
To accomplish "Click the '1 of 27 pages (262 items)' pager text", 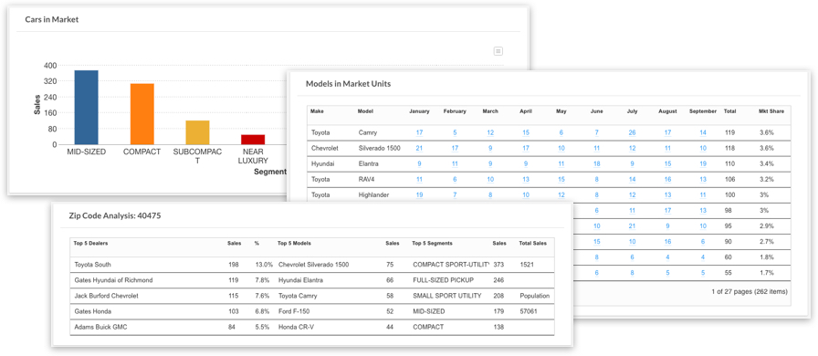I will point(750,292).
